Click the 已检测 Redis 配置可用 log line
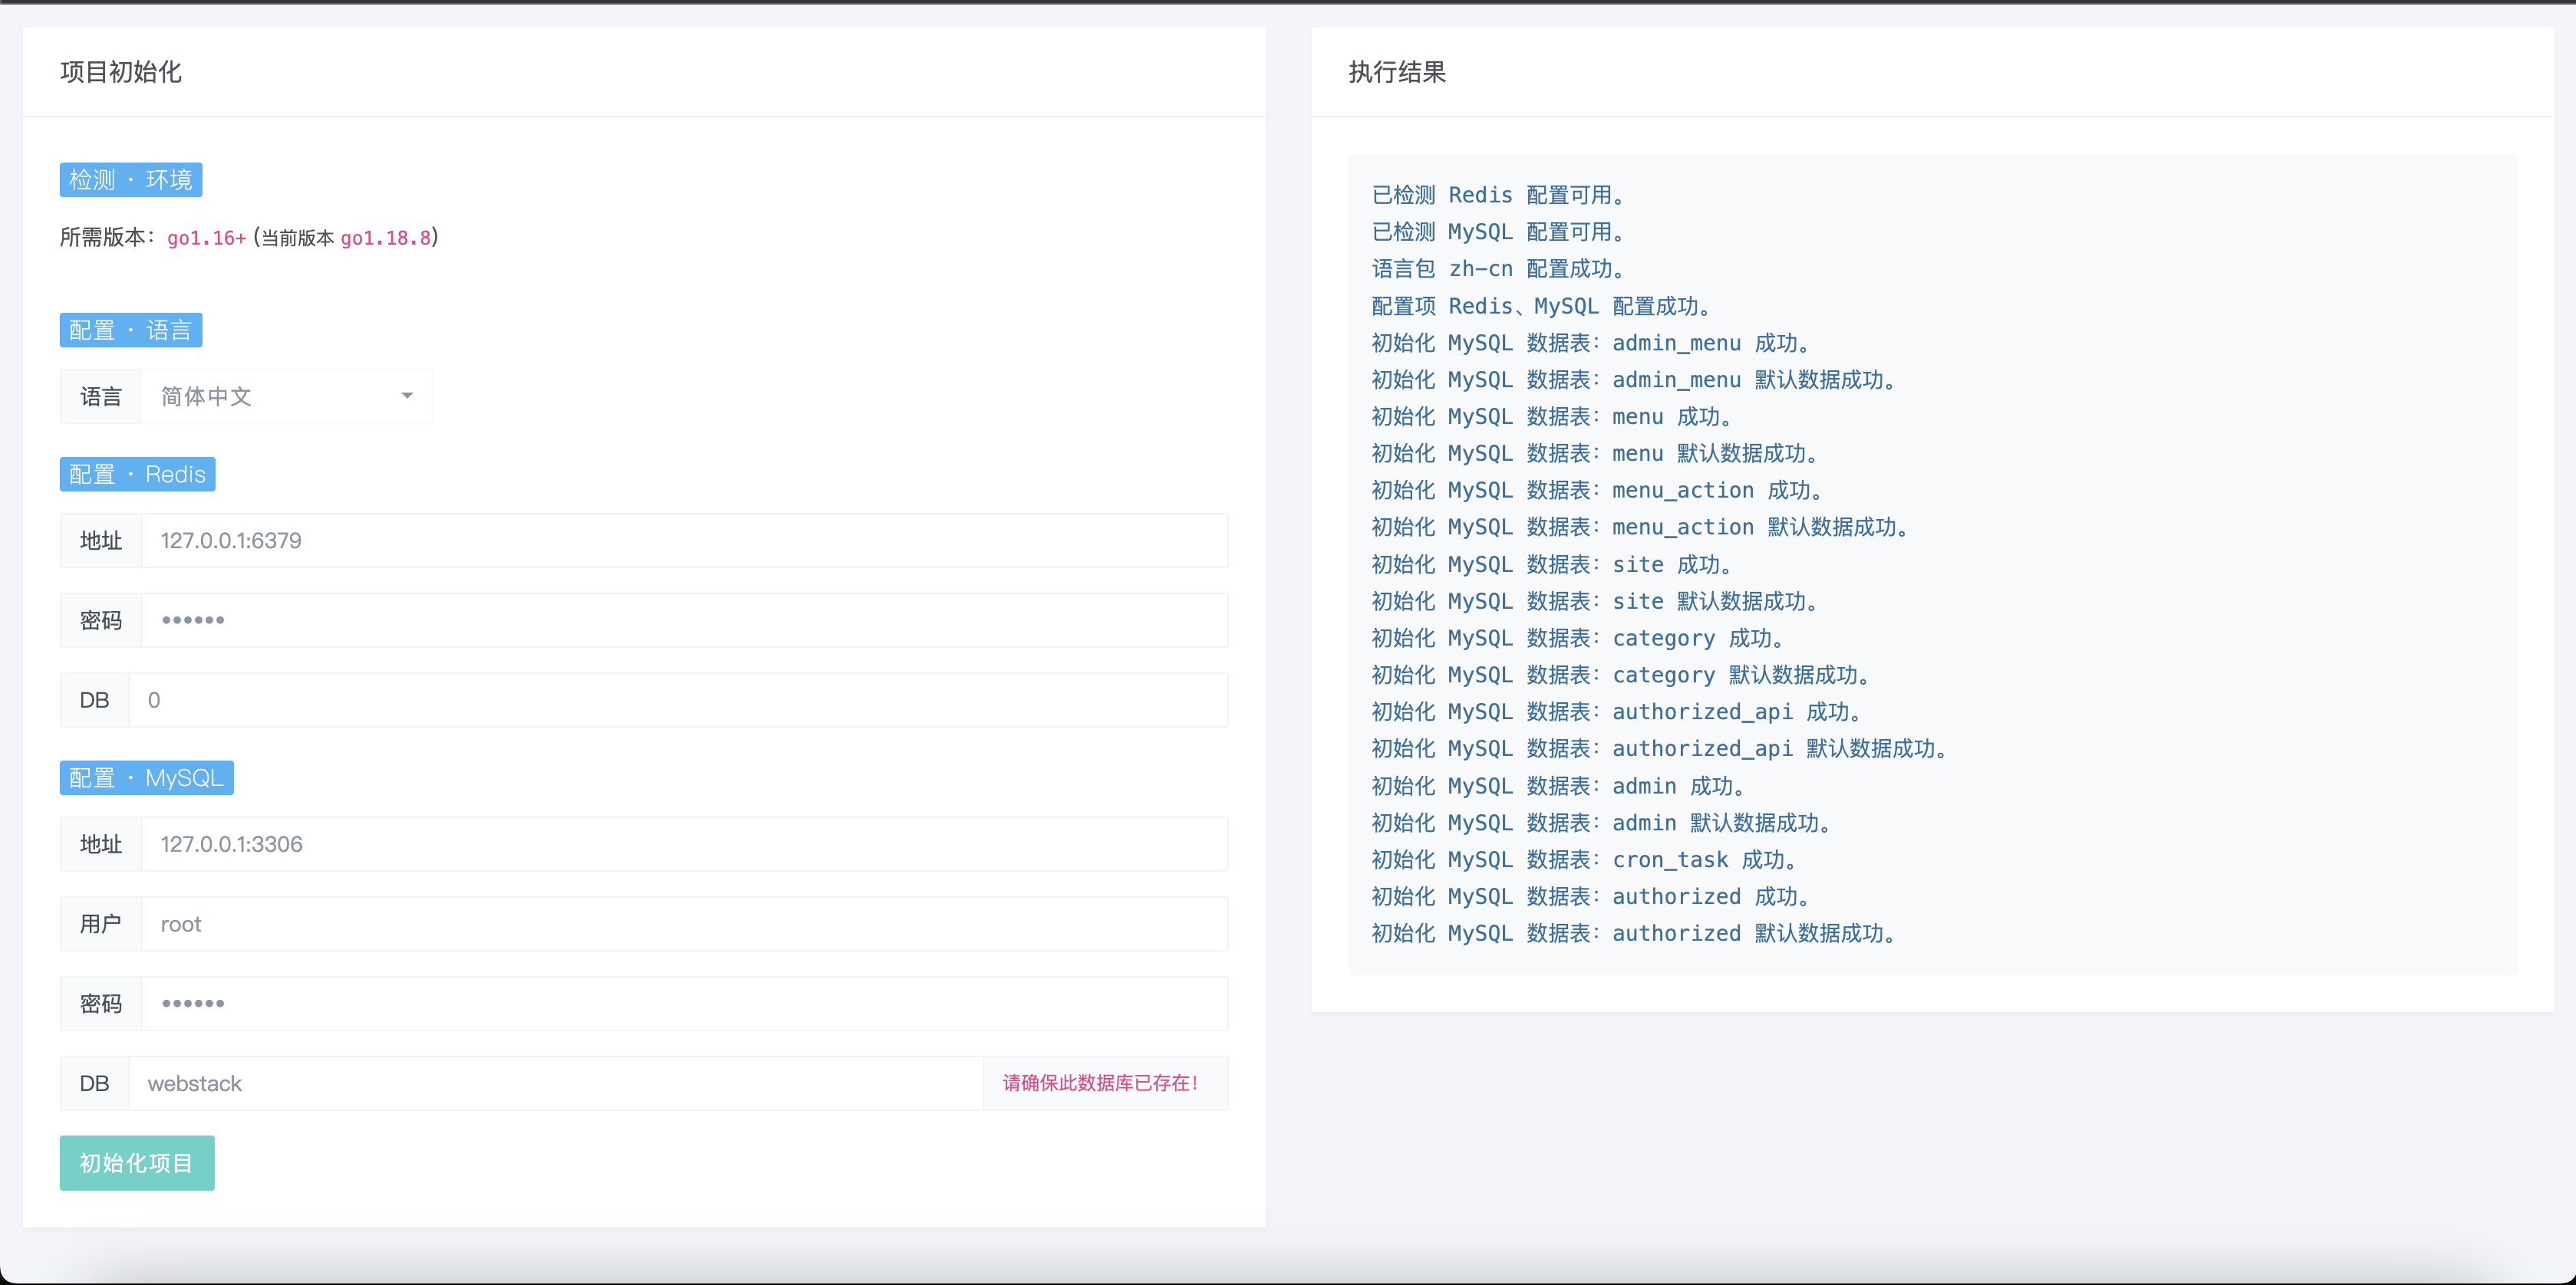 (1497, 195)
